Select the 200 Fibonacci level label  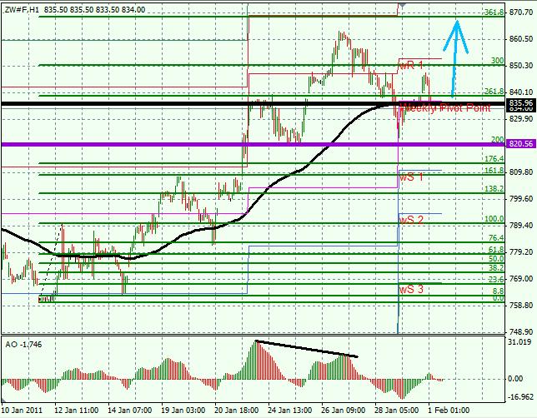click(x=498, y=140)
